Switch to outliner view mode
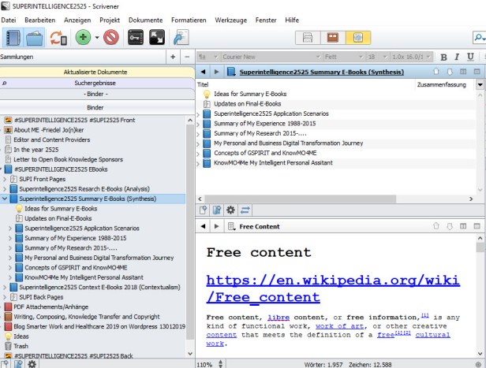 click(357, 37)
